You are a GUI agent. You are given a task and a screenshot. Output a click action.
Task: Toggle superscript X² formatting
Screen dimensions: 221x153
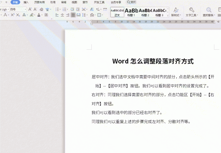point(13,15)
